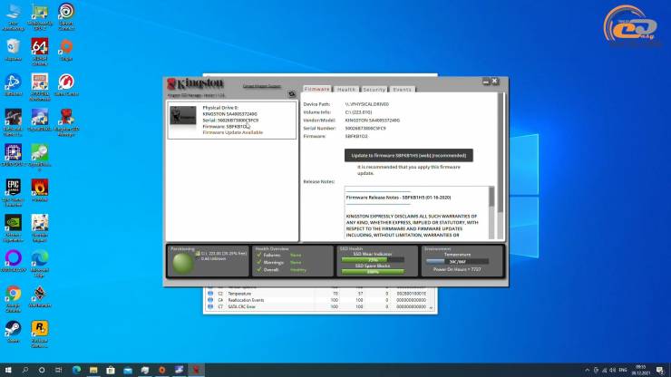Click the firmware panel vertical scrollbar

tap(501, 167)
